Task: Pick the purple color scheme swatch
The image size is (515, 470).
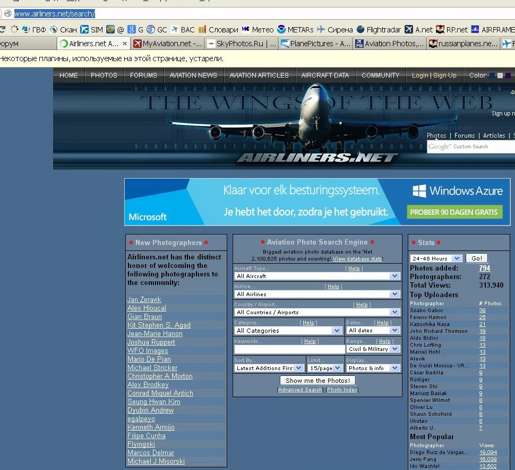Action: coord(508,75)
